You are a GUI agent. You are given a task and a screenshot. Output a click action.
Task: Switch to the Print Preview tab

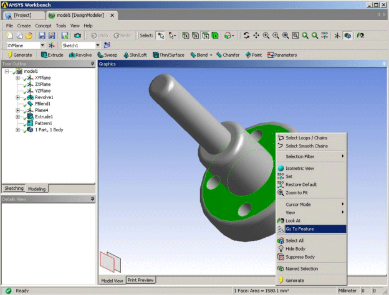(x=141, y=280)
